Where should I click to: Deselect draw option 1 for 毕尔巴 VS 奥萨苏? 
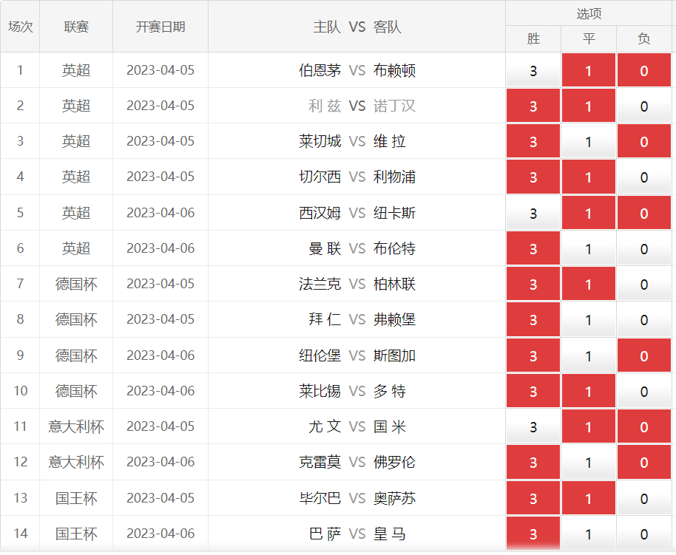click(589, 498)
